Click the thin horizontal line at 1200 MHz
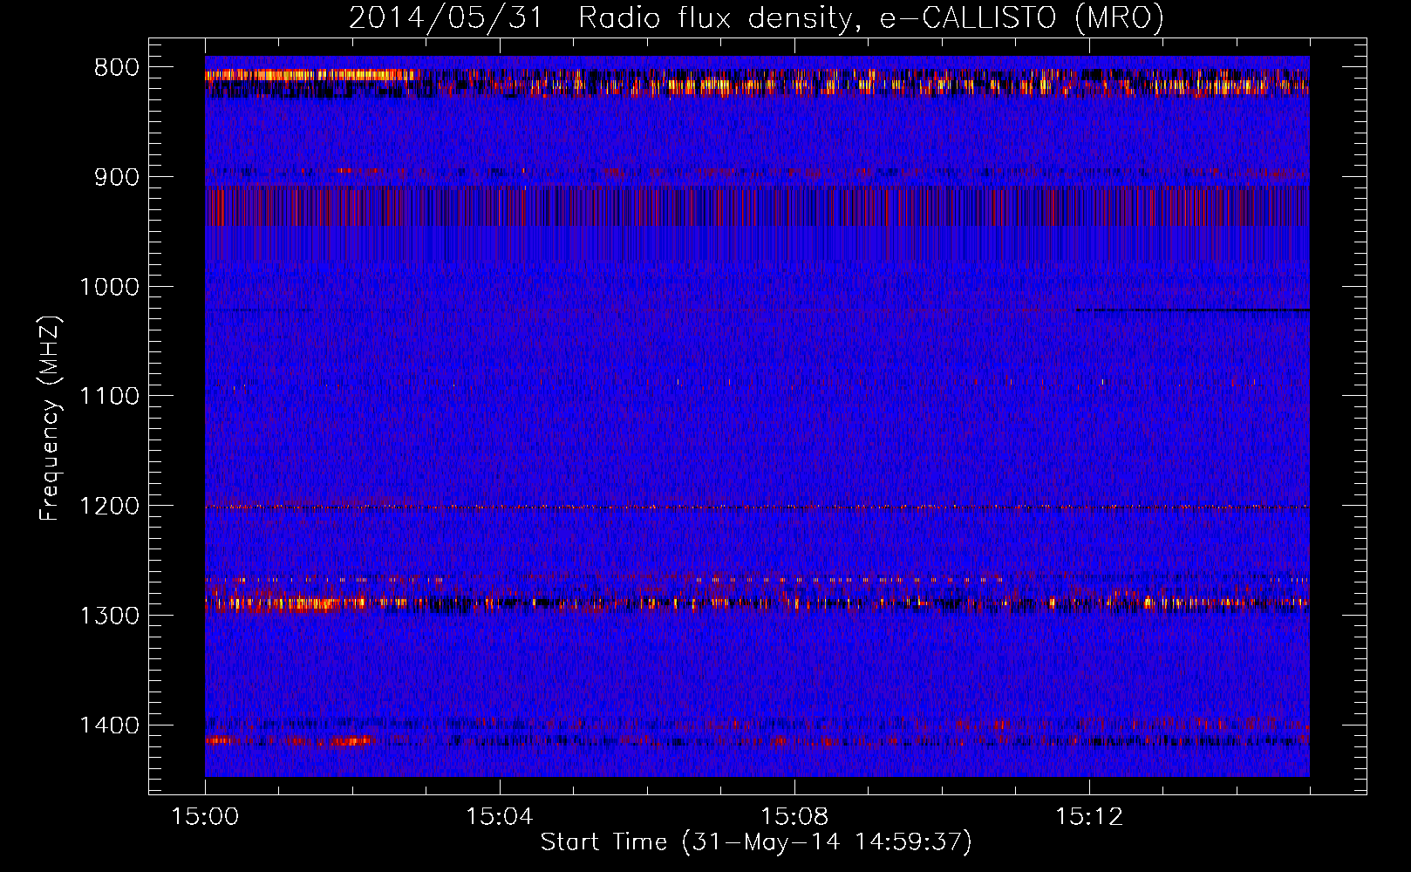1411x872 pixels. pos(757,507)
